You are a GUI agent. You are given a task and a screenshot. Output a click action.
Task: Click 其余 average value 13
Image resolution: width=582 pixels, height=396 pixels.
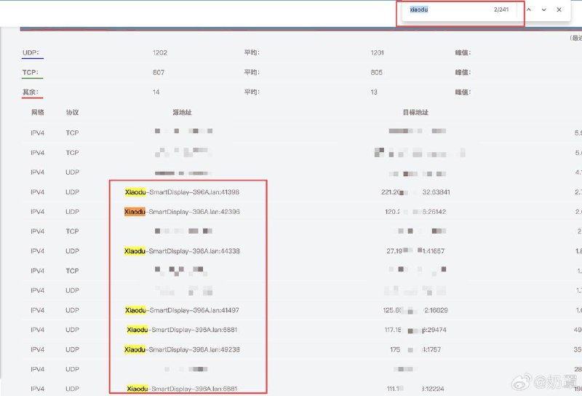pos(374,92)
